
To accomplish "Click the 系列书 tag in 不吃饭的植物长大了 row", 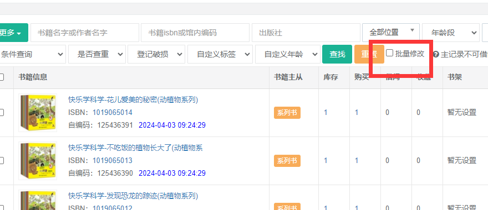I will (287, 161).
